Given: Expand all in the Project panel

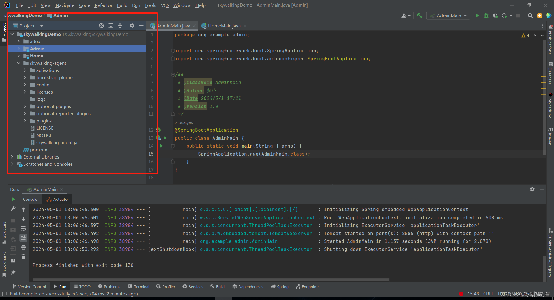Looking at the screenshot, I should 111,26.
